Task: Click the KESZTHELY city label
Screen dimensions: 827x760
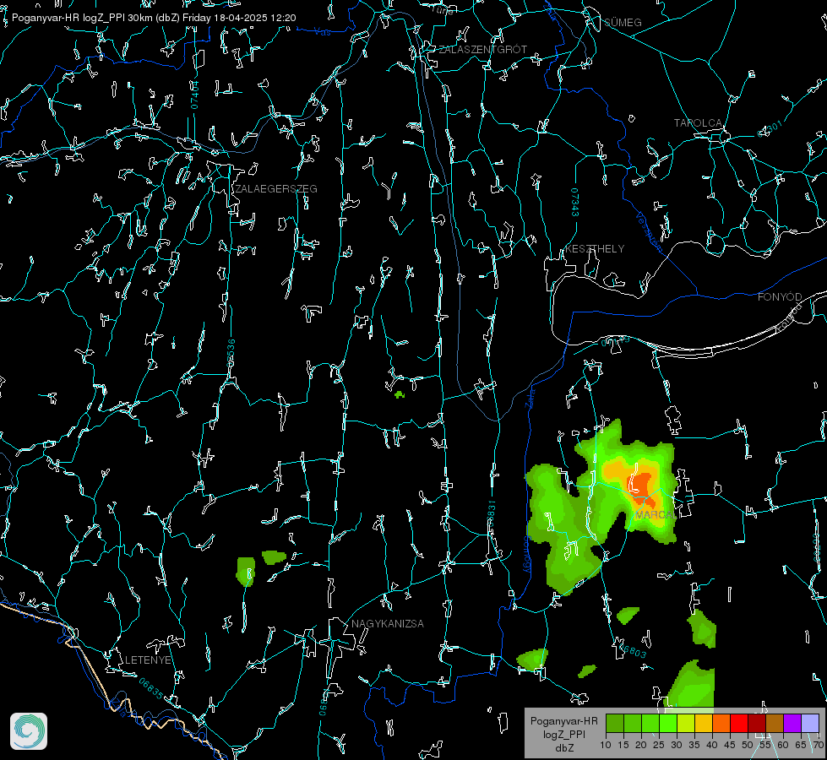Action: click(595, 248)
